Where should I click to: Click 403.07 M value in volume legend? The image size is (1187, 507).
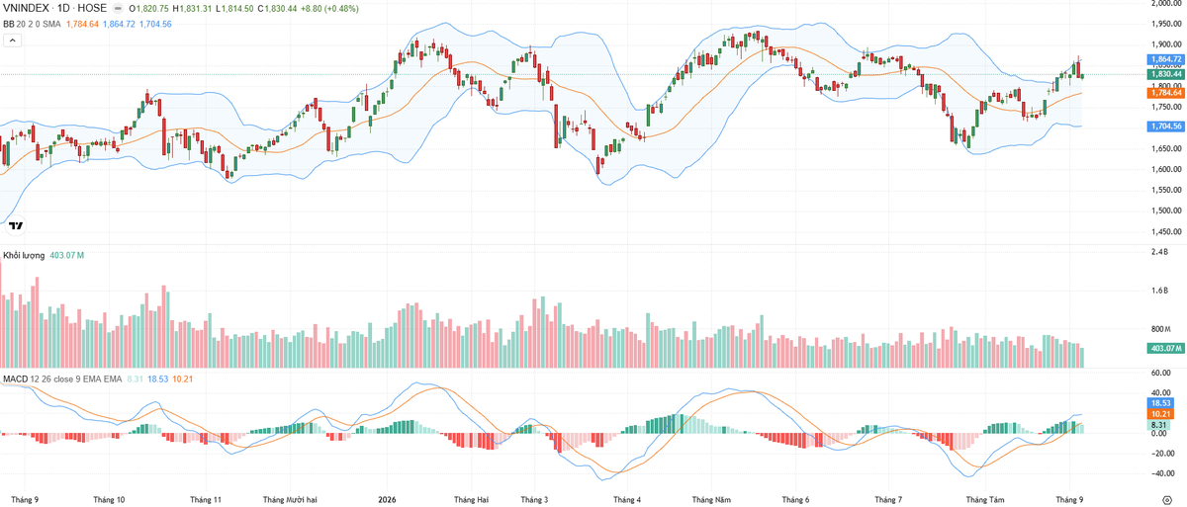[67, 255]
